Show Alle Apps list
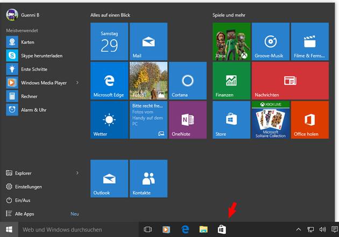 (x=20, y=214)
